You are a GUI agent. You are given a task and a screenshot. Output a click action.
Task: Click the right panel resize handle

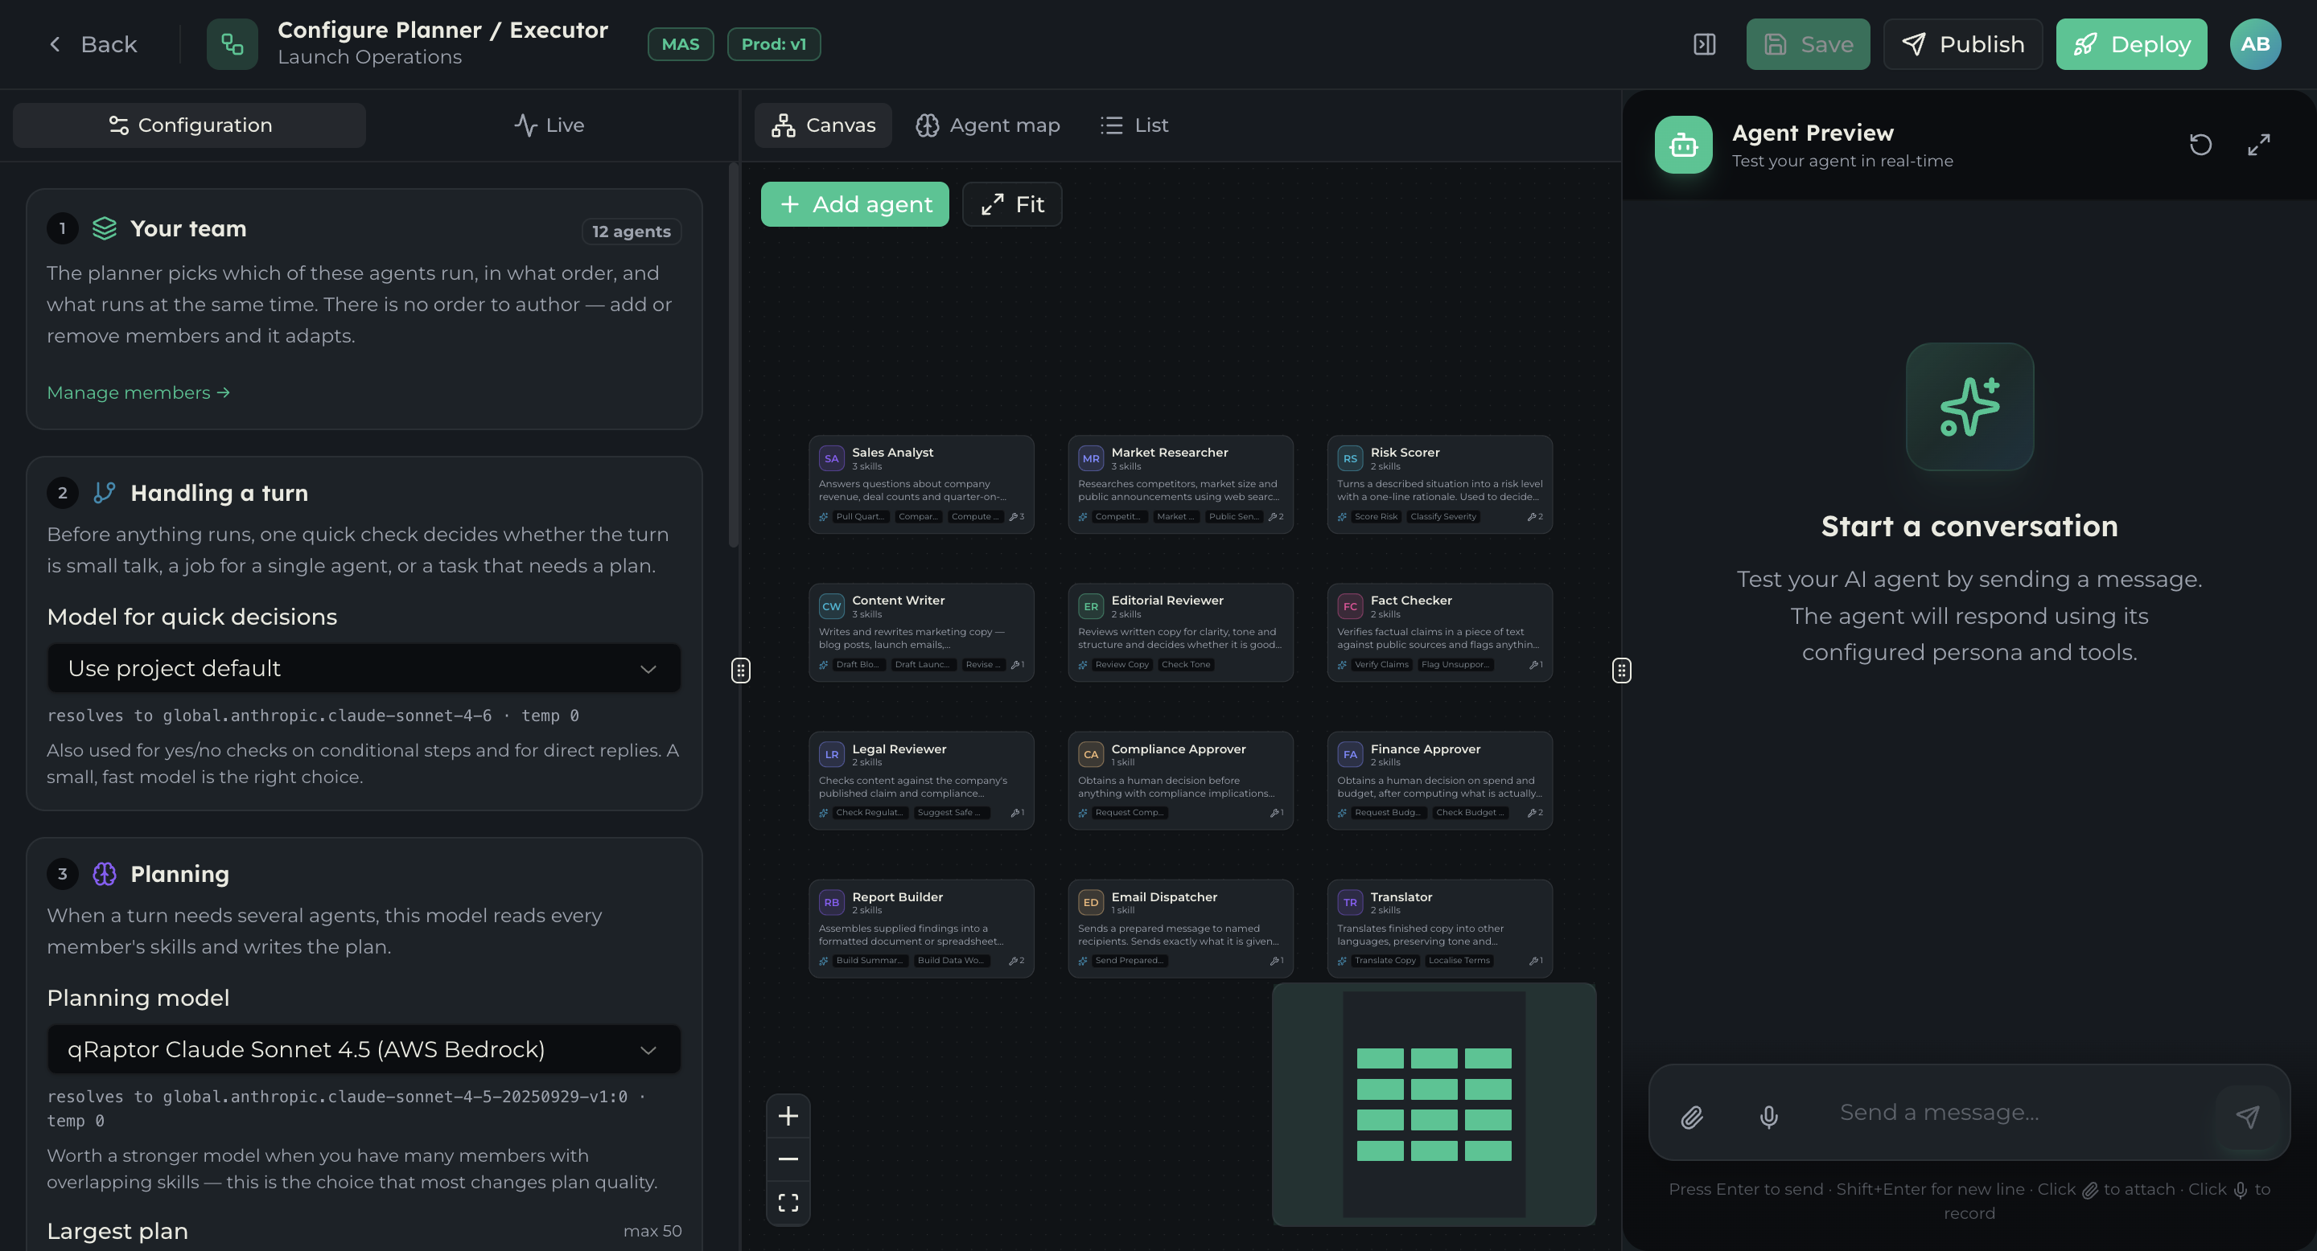(1621, 671)
